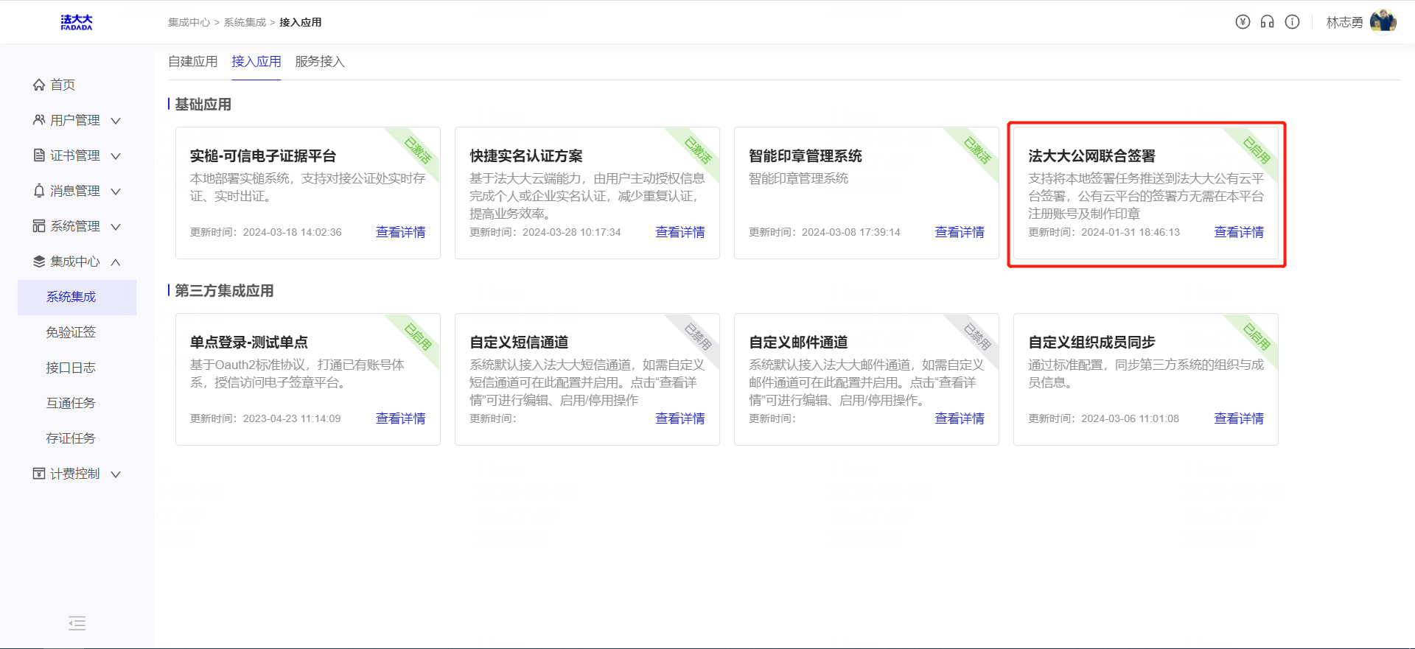Click update time 2024-03-06 11:01:08
The image size is (1415, 649).
[x=1130, y=418]
